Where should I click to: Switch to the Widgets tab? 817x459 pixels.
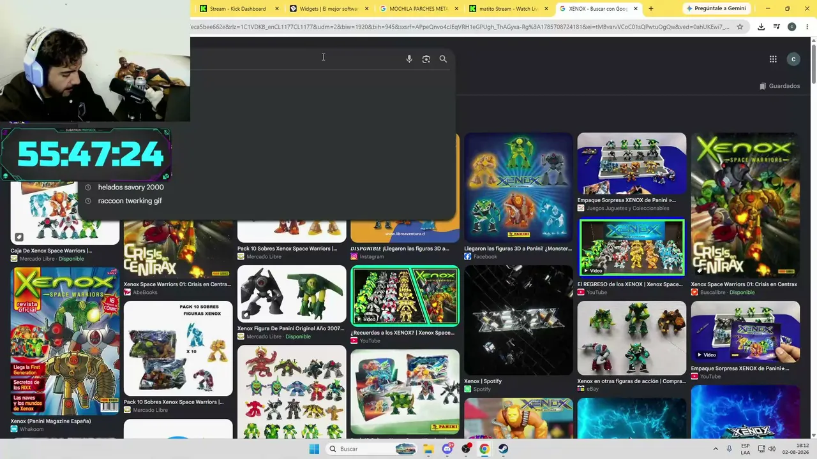[x=329, y=9]
